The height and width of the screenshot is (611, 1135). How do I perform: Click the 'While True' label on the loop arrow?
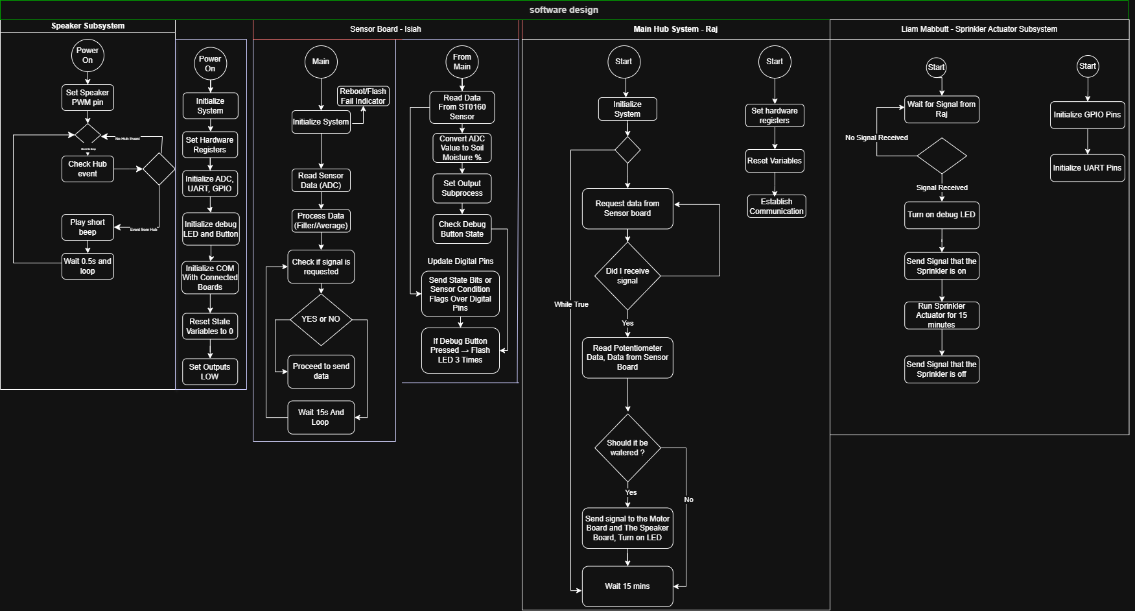(570, 304)
